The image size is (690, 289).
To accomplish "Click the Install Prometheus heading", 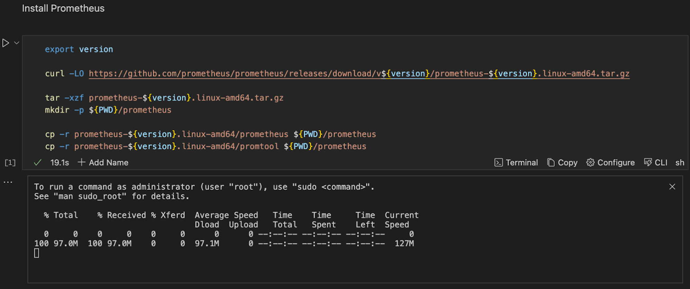I will (x=63, y=8).
